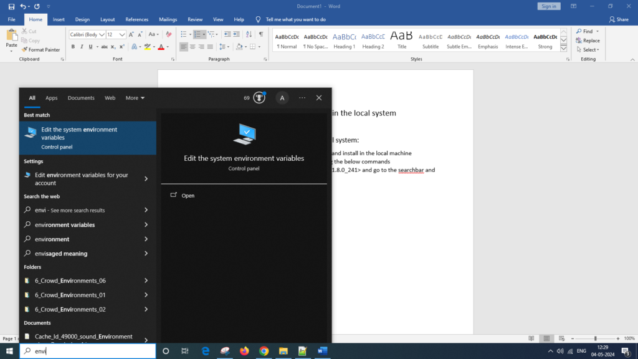Click the Save icon in Word title bar
Viewport: 638px width, 359px height.
click(x=11, y=6)
